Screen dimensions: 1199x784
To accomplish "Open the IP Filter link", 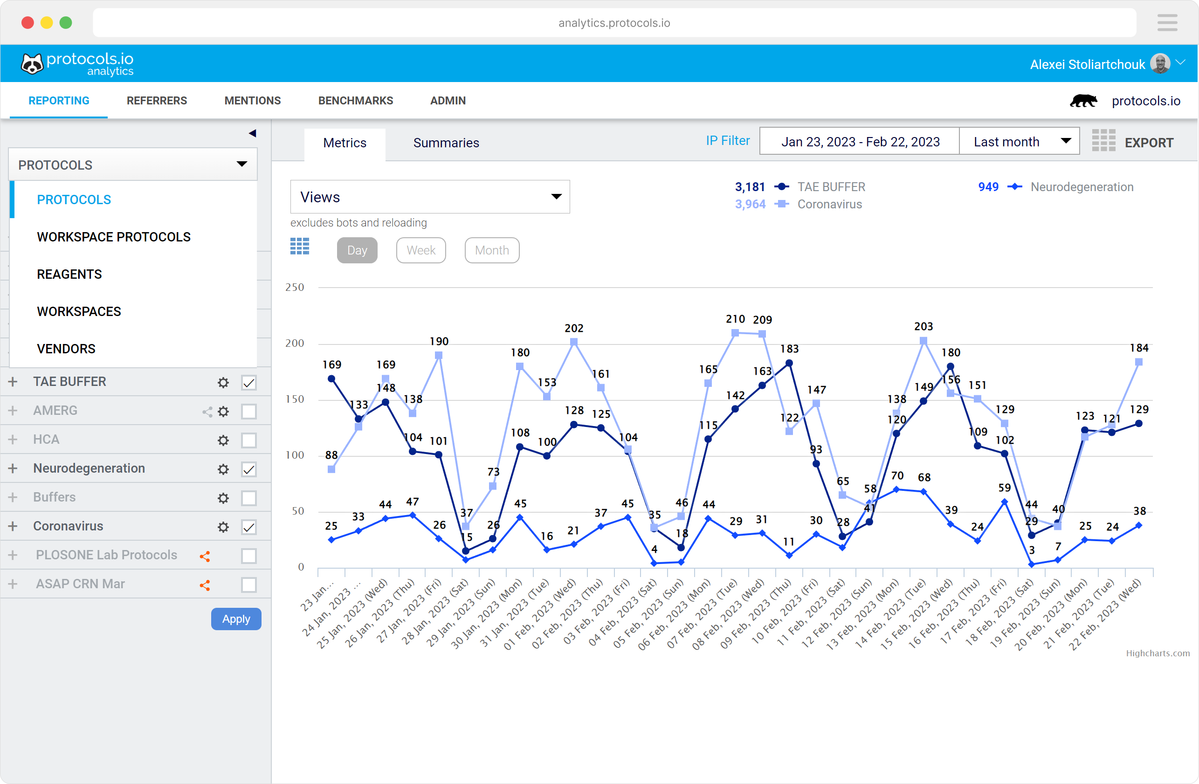I will click(x=727, y=141).
